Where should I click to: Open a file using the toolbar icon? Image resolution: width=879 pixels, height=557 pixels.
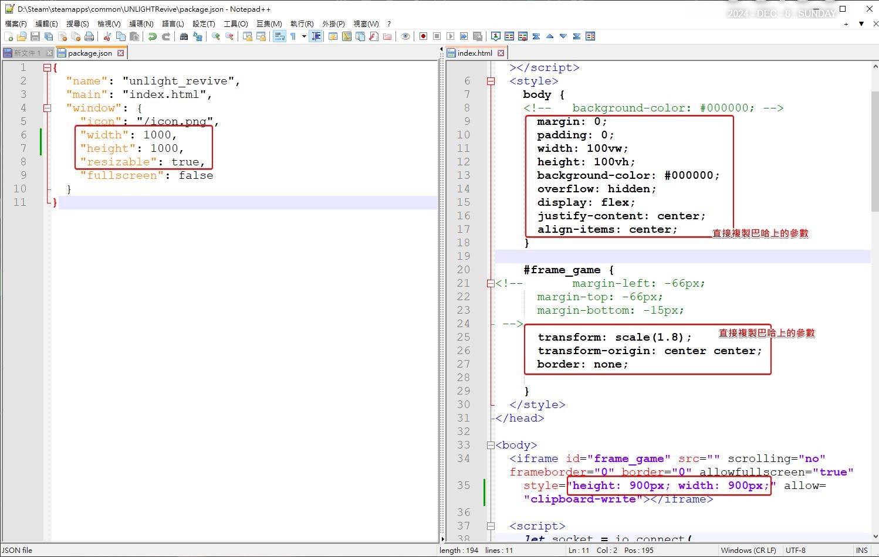22,36
